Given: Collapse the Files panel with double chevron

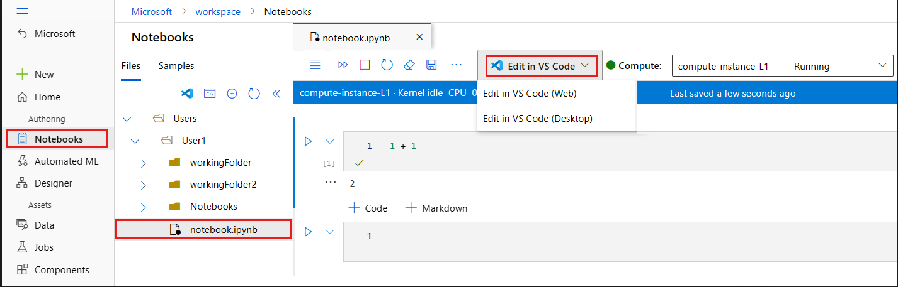Looking at the screenshot, I should point(276,94).
